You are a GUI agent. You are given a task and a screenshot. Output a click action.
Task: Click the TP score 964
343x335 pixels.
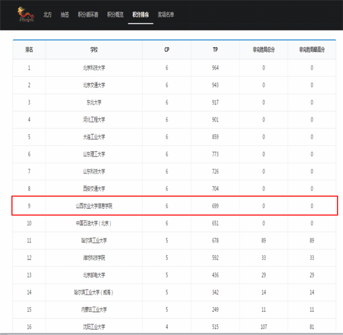215,68
